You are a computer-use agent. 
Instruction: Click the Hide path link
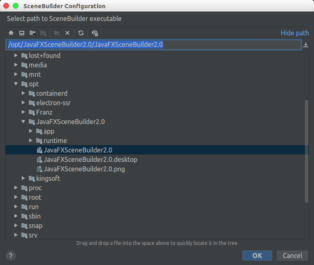tap(295, 33)
